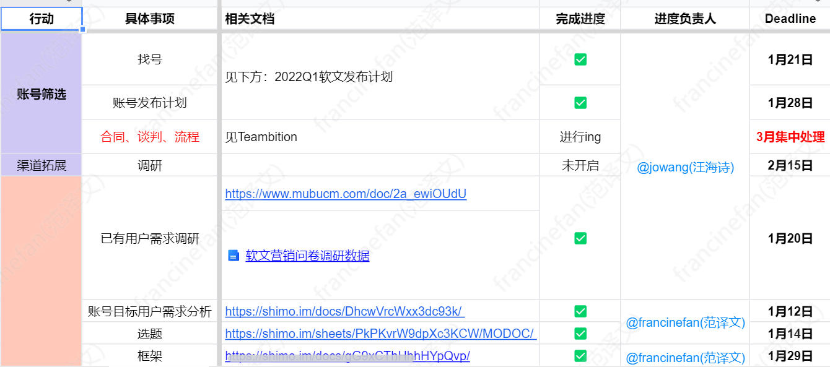Select the 相关文档 header cell
This screenshot has height=367, width=830.
coord(380,19)
